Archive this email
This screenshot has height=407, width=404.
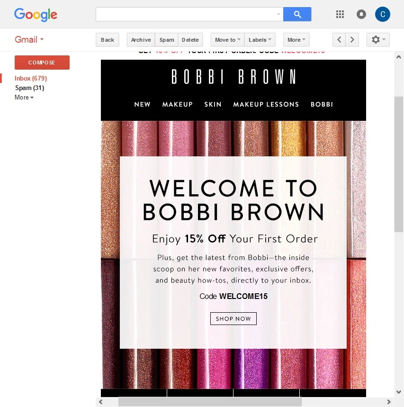(141, 40)
